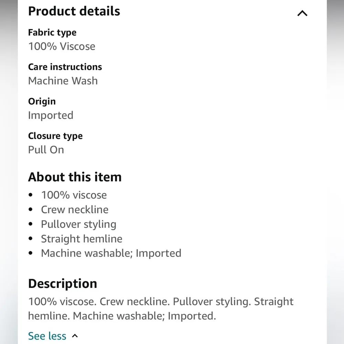The width and height of the screenshot is (344, 344).
Task: Select the 100% Viscose fabric value
Action: click(62, 46)
